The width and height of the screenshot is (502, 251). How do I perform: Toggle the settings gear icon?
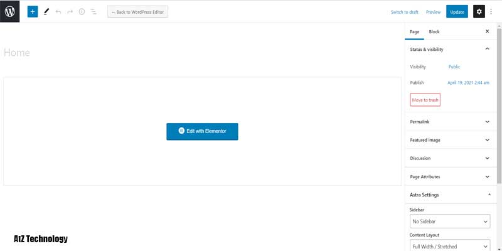pos(479,12)
